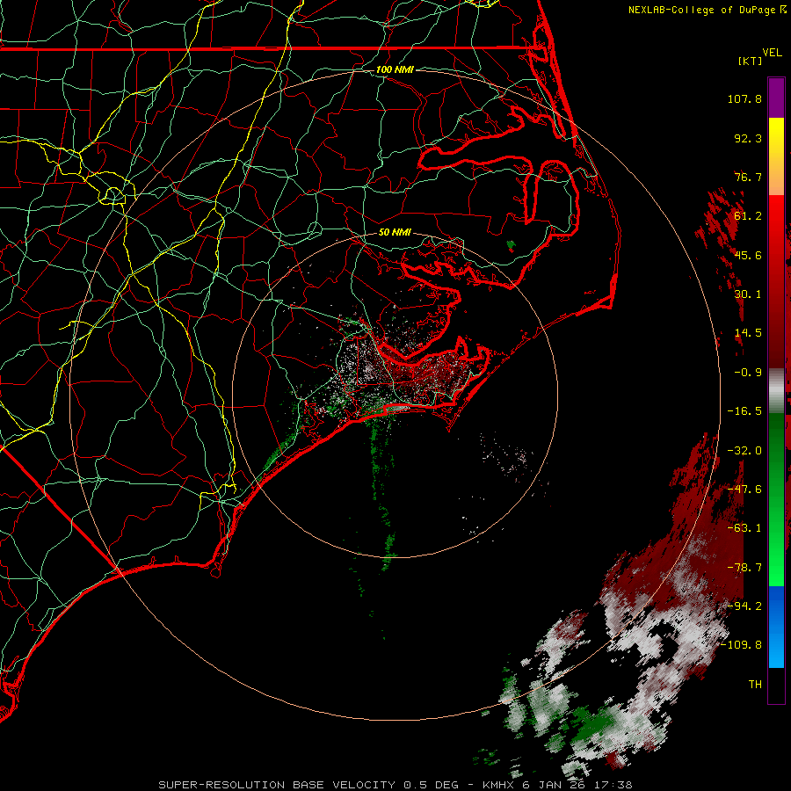Click the VEL legend title

[772, 53]
